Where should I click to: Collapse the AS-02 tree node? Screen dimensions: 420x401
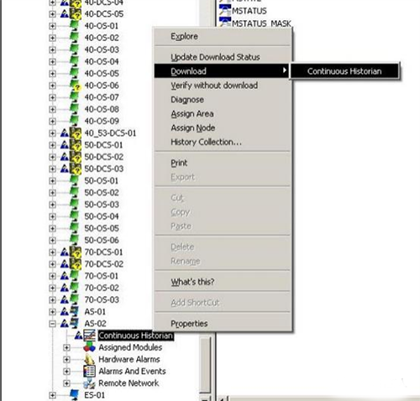coord(52,324)
